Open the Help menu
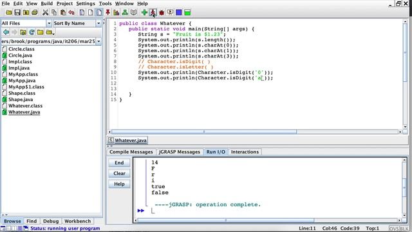 click(142, 3)
